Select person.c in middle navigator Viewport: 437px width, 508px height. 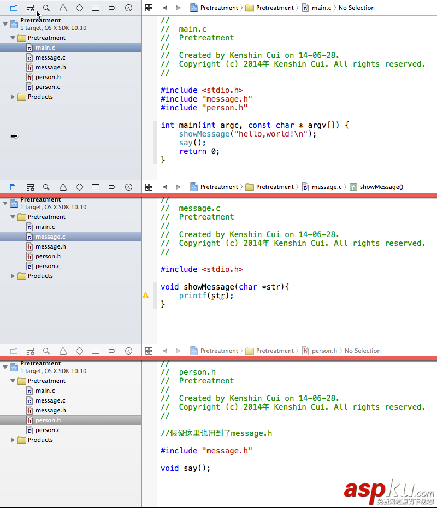click(70, 266)
